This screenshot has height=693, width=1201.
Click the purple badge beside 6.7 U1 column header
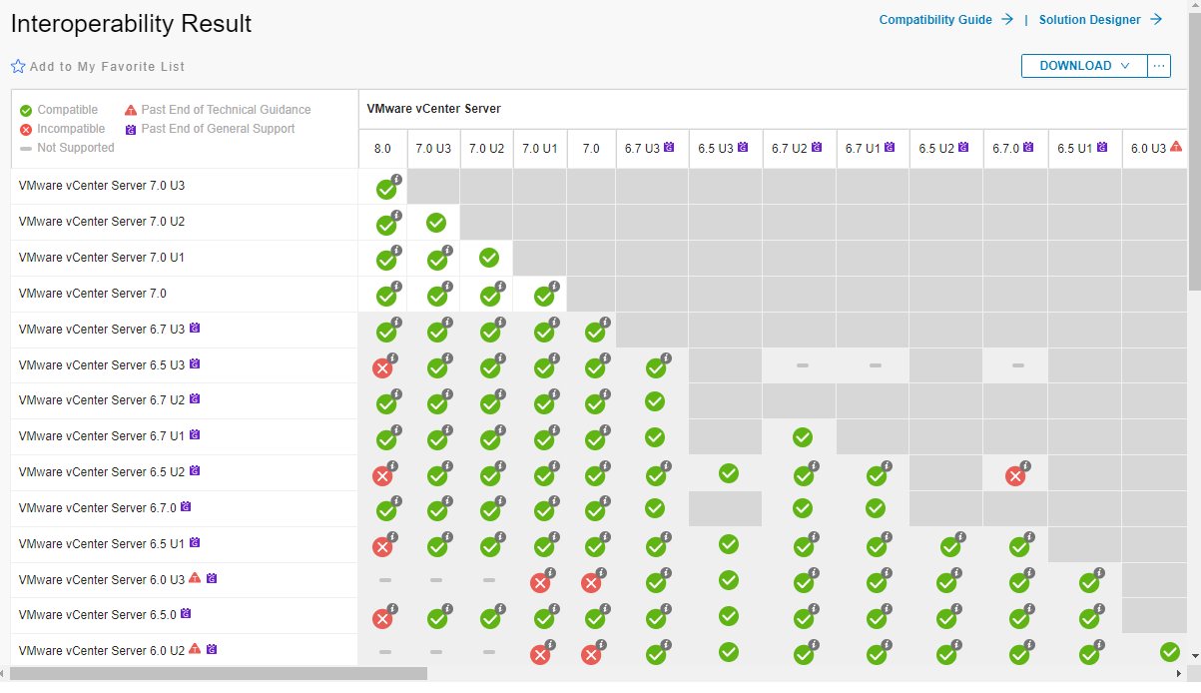890,148
